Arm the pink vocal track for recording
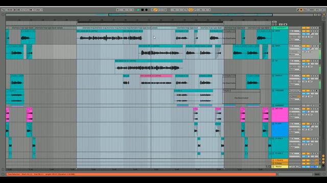The width and height of the screenshot is (327, 183). 317,109
